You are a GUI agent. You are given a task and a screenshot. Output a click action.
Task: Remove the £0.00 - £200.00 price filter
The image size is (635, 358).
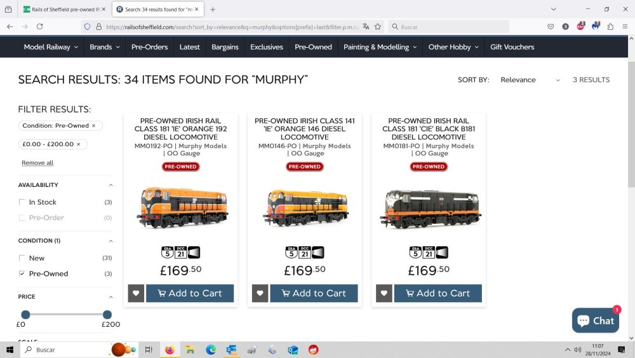79,144
